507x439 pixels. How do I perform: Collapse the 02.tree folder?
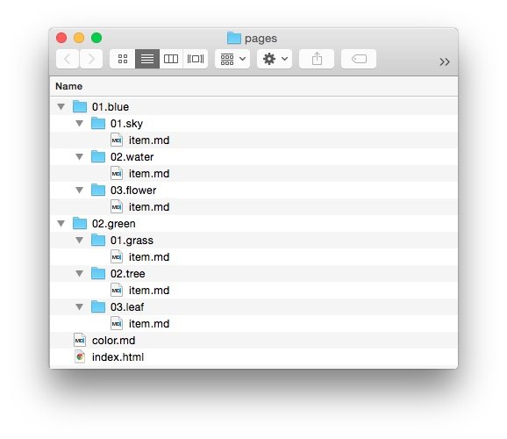click(x=79, y=274)
